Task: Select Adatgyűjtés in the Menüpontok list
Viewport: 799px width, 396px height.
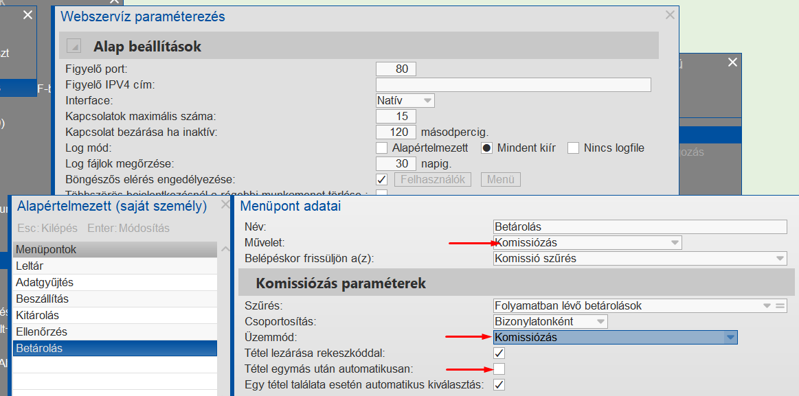Action: point(115,282)
